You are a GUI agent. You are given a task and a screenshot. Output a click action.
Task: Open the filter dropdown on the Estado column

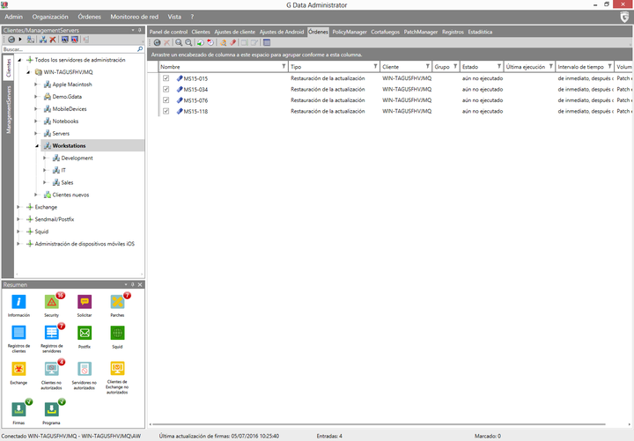tap(499, 66)
